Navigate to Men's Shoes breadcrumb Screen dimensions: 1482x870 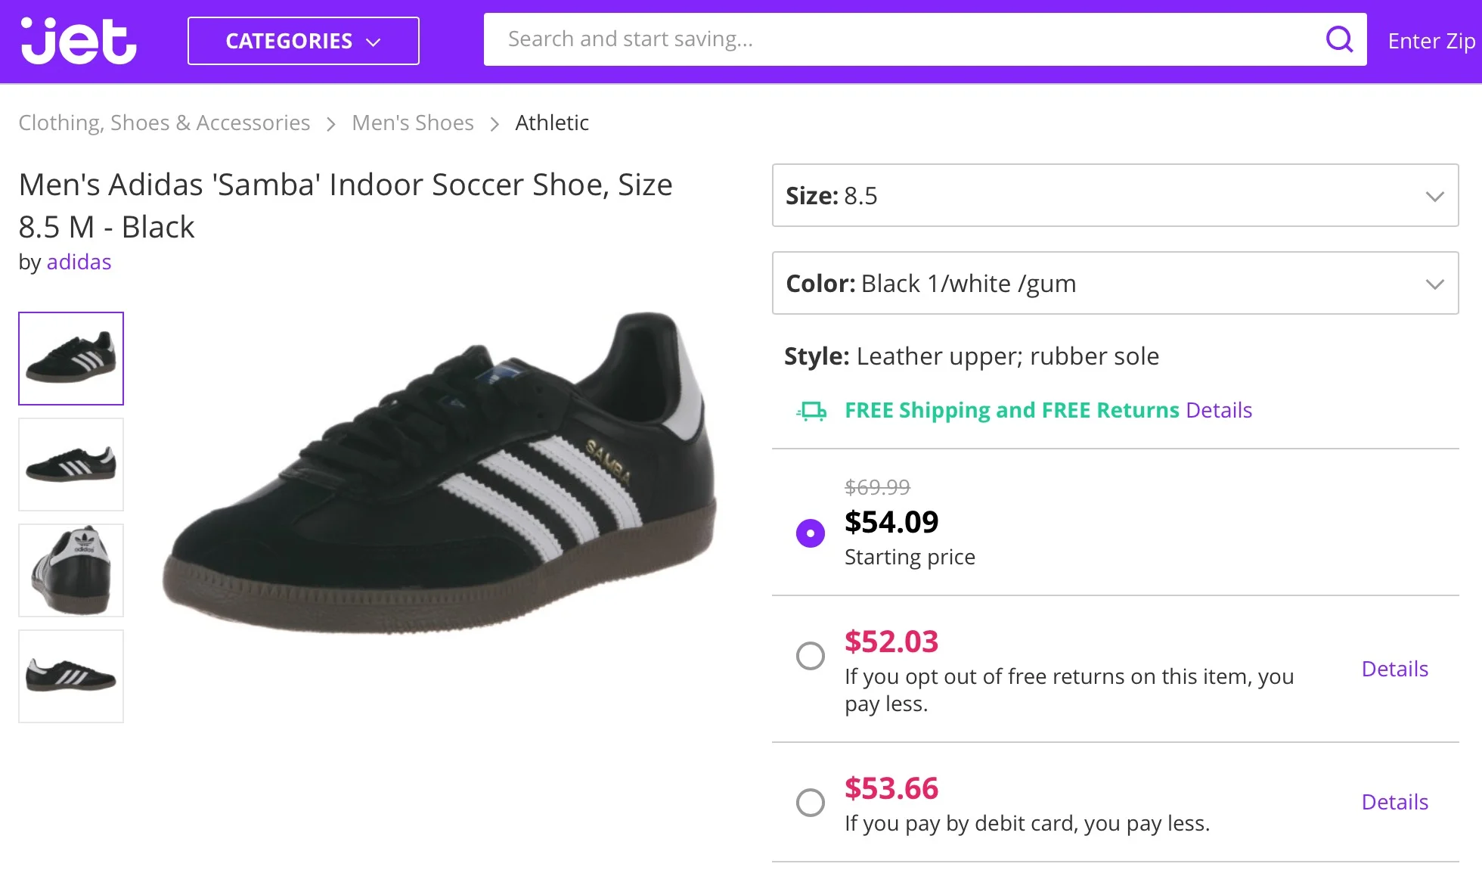[413, 123]
